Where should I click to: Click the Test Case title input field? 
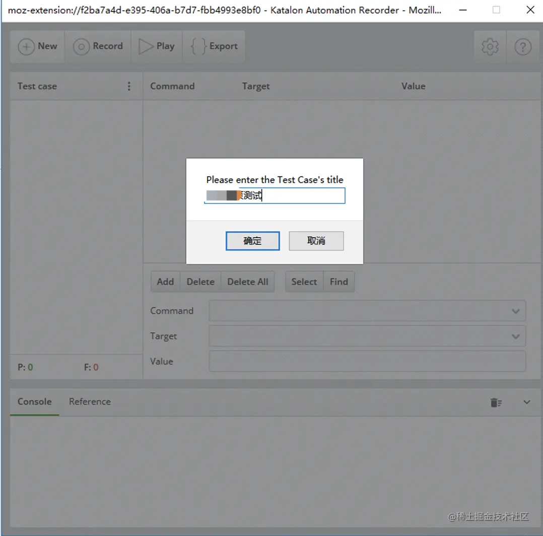pos(275,195)
